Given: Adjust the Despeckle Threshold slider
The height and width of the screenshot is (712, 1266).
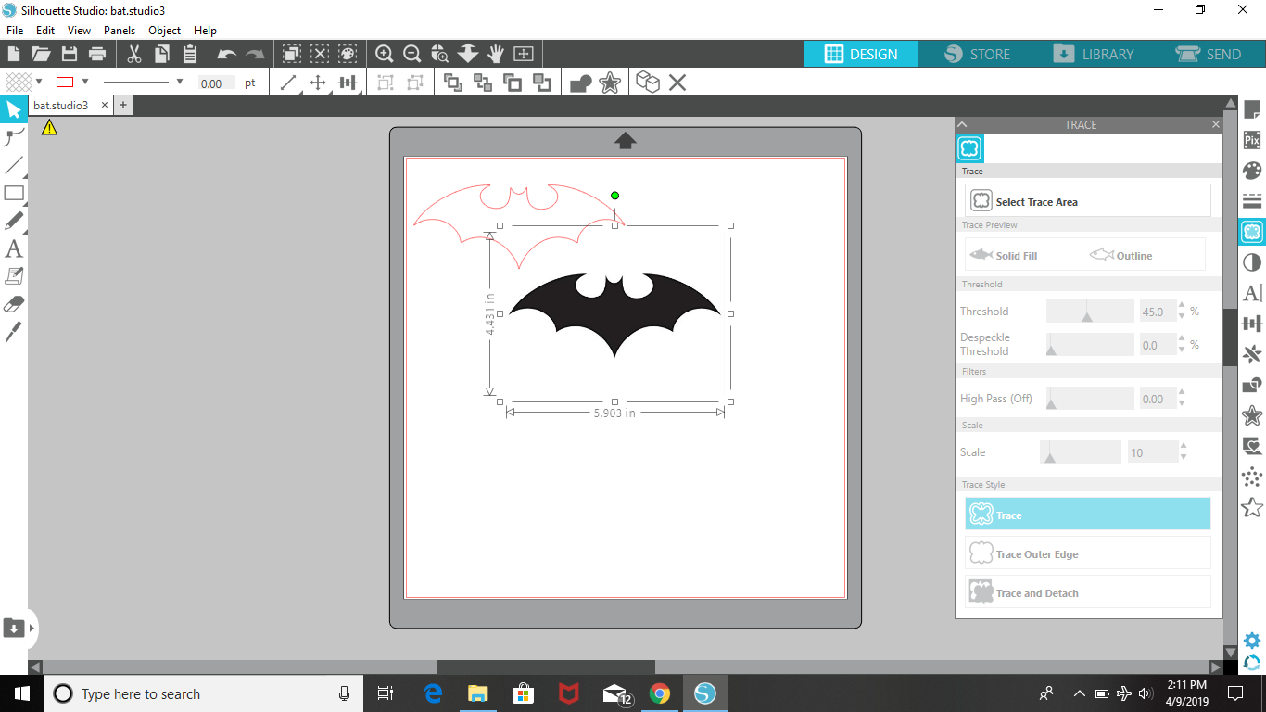Looking at the screenshot, I should 1090,345.
